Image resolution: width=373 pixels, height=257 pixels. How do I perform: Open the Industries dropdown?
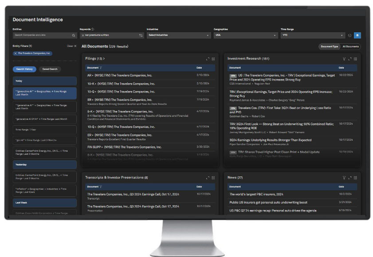click(x=179, y=35)
